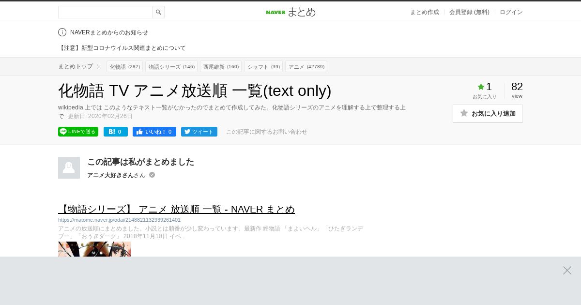Viewport: 581px width, 305px height.
Task: Go to まとめトップ breadcrumb
Action: [x=76, y=66]
